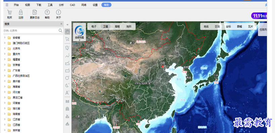The height and width of the screenshot is (133, 275).
Task: Toggle 地名 place name labels
Action: [x=206, y=27]
